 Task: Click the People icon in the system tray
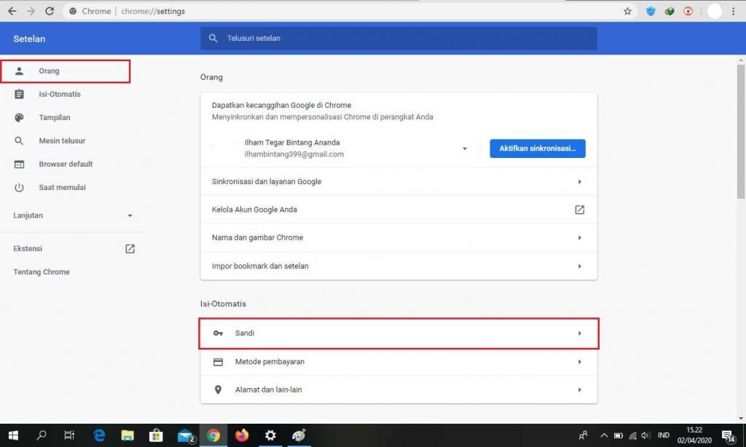pyautogui.click(x=583, y=435)
